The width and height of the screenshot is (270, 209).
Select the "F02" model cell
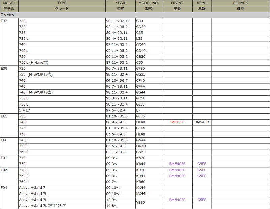tap(9, 176)
